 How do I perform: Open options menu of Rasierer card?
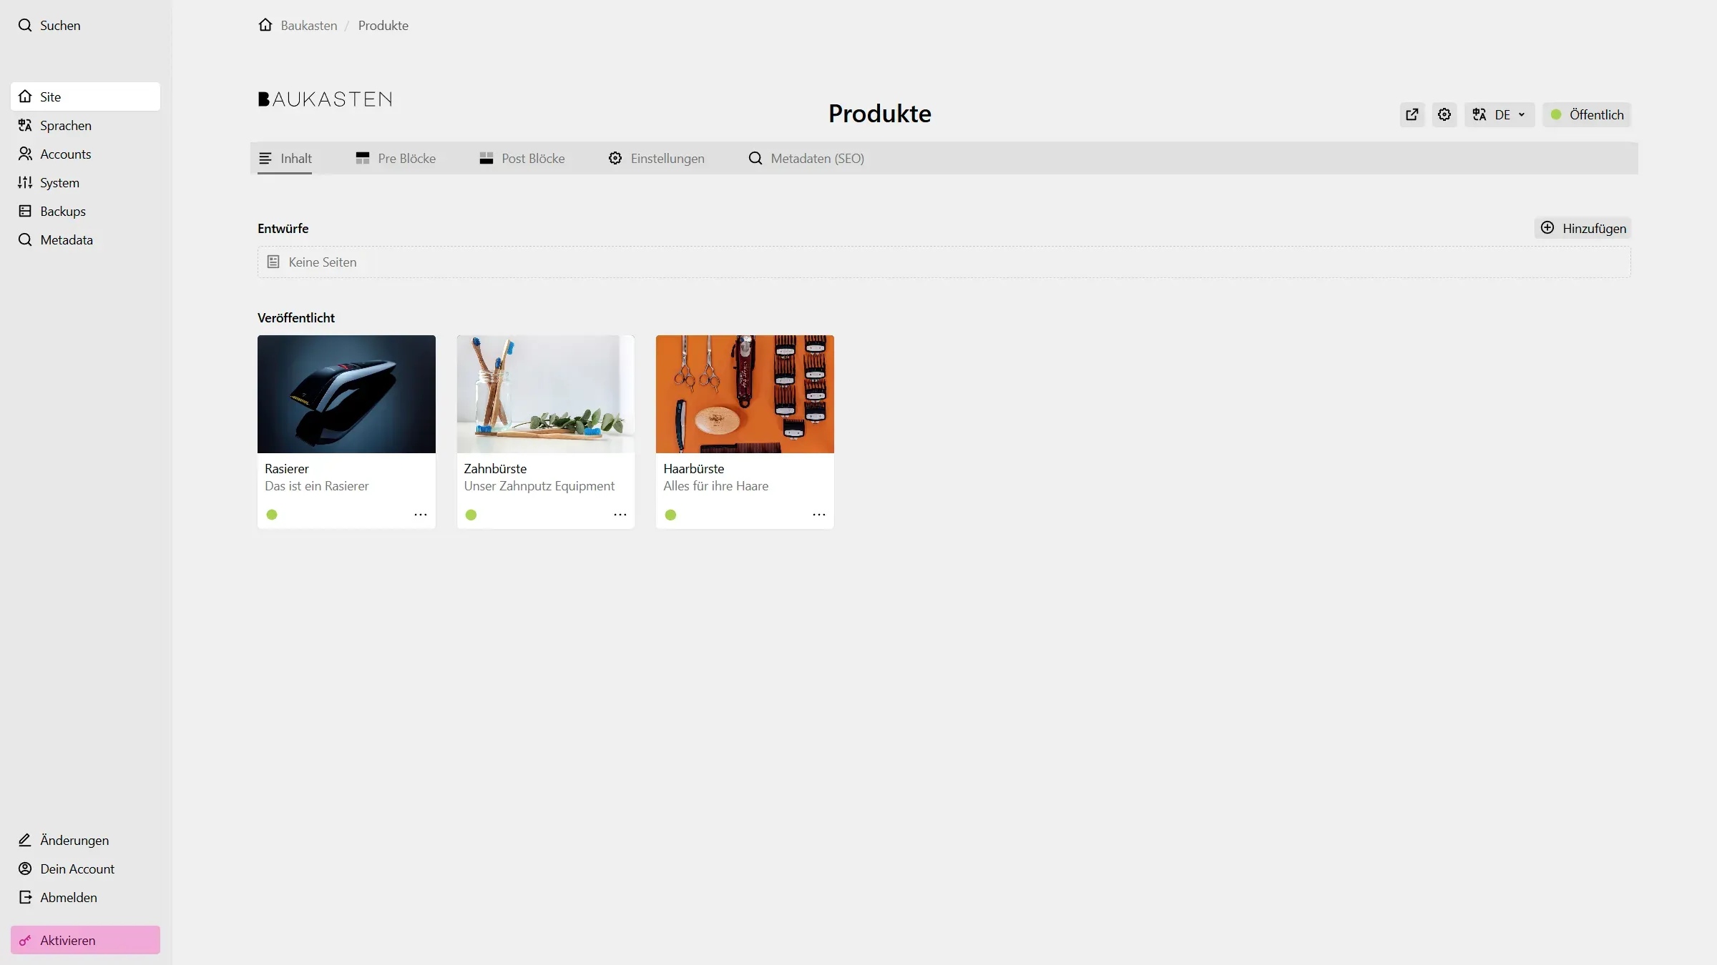(420, 515)
